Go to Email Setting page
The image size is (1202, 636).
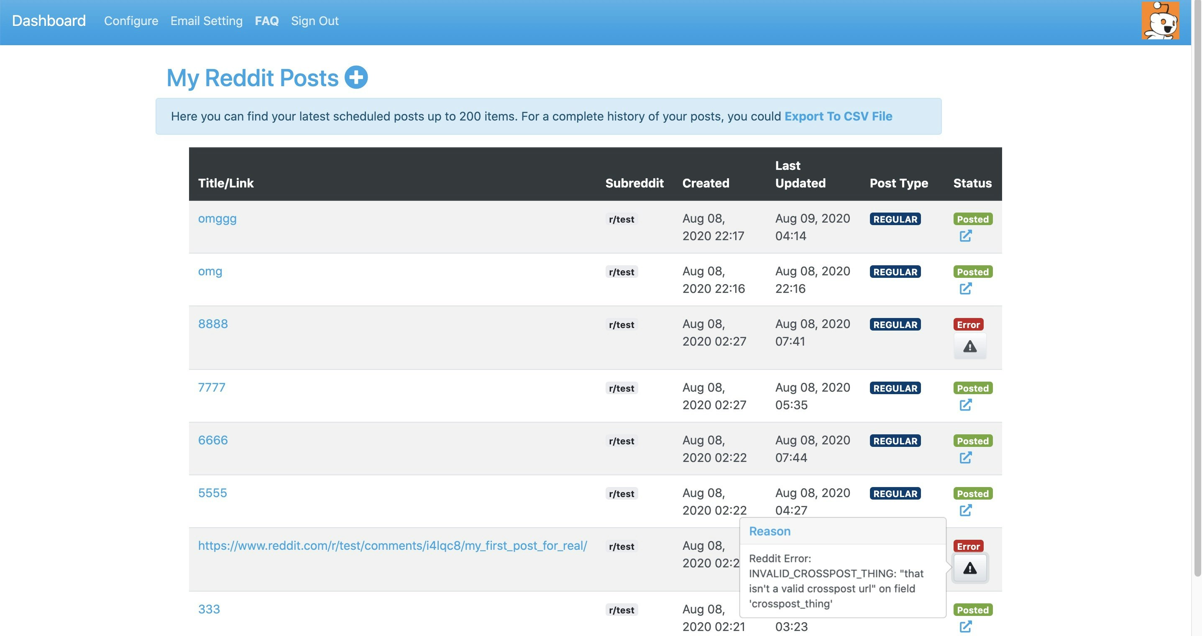point(206,21)
